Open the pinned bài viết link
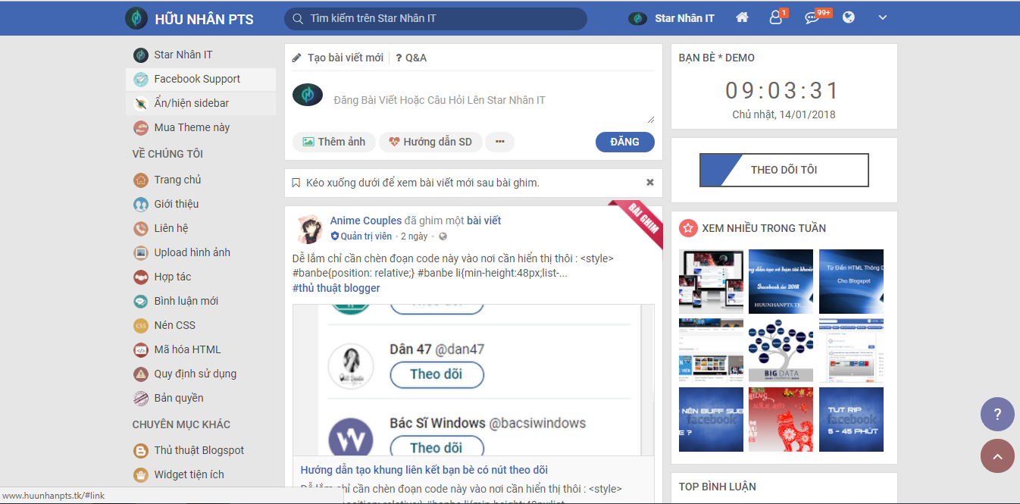Screen dimensions: 1020x504 point(483,221)
